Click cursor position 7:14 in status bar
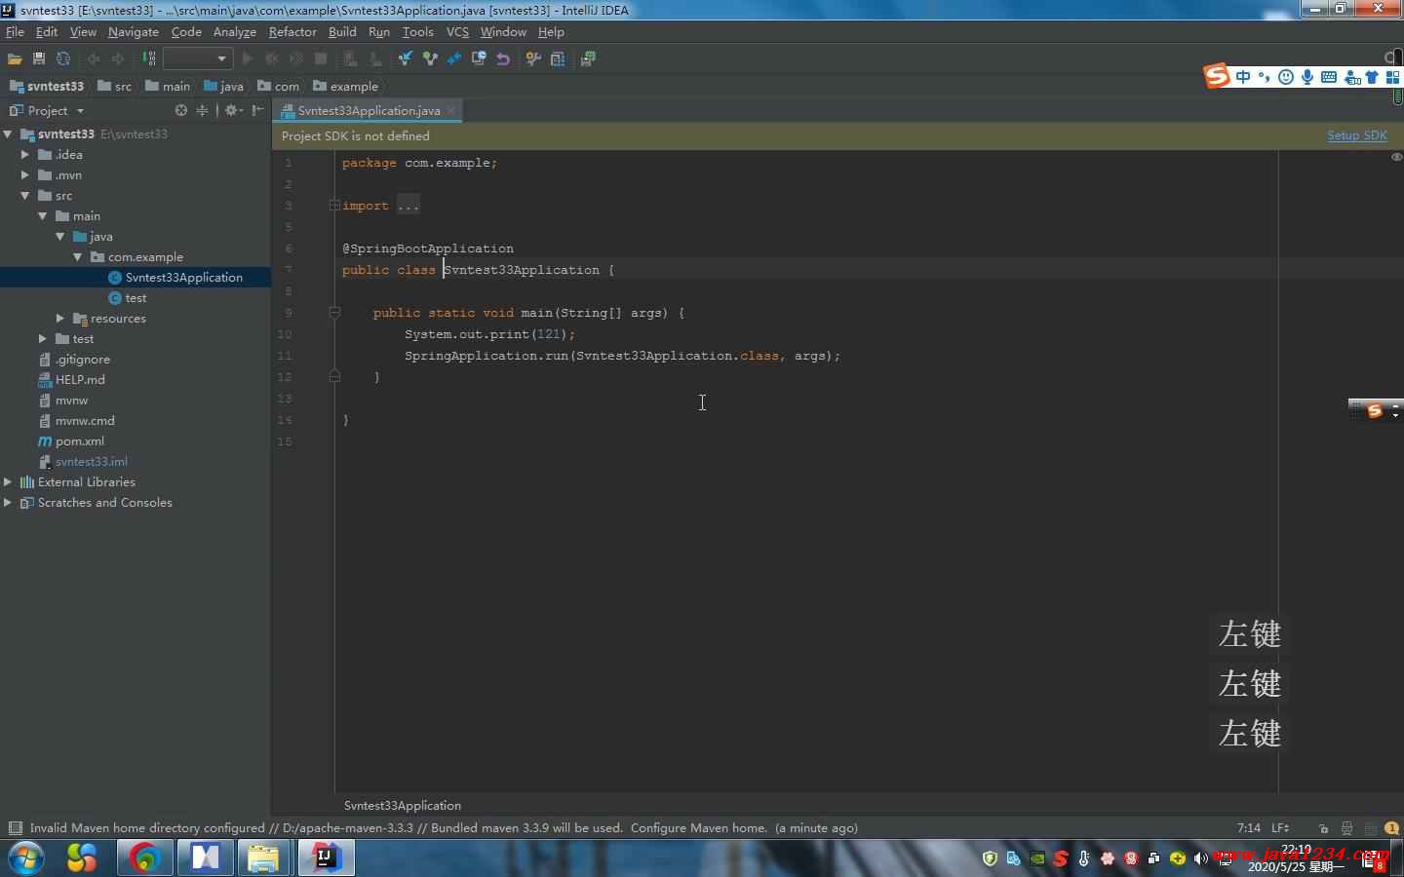Viewport: 1404px width, 877px height. (x=1248, y=828)
